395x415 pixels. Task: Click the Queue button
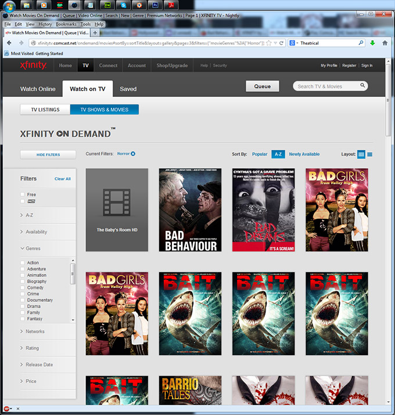(263, 86)
